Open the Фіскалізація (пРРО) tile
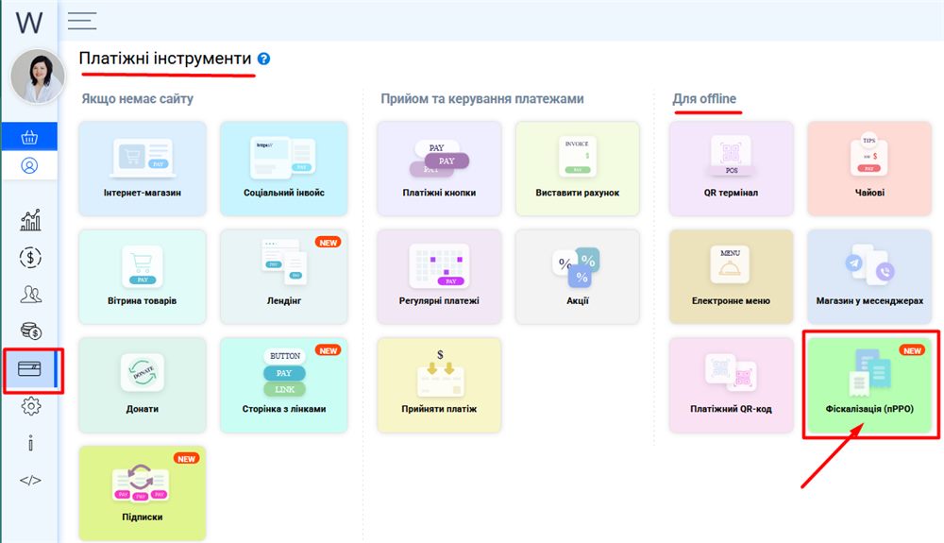This screenshot has width=944, height=543. pyautogui.click(x=869, y=384)
